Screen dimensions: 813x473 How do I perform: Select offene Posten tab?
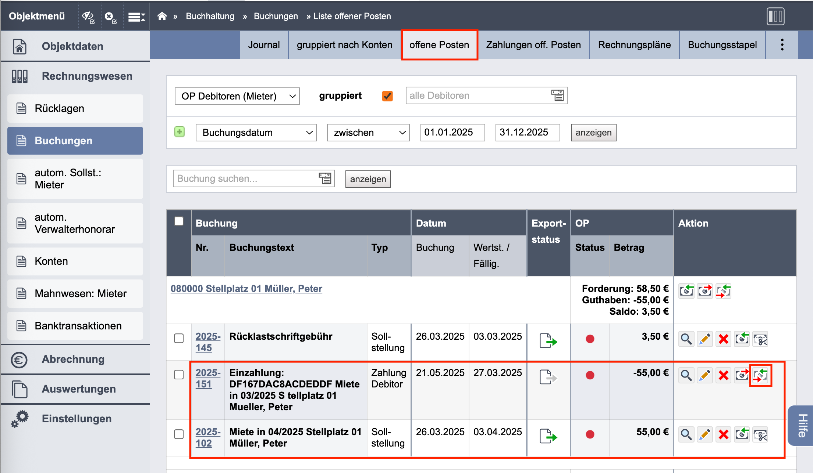(x=439, y=45)
